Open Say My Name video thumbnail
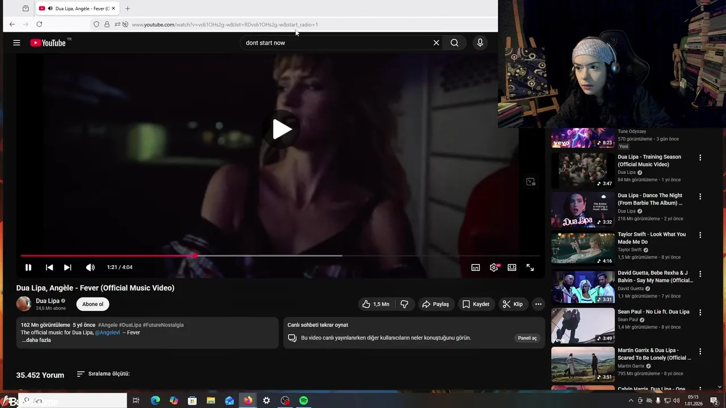This screenshot has width=726, height=408. pos(583,287)
